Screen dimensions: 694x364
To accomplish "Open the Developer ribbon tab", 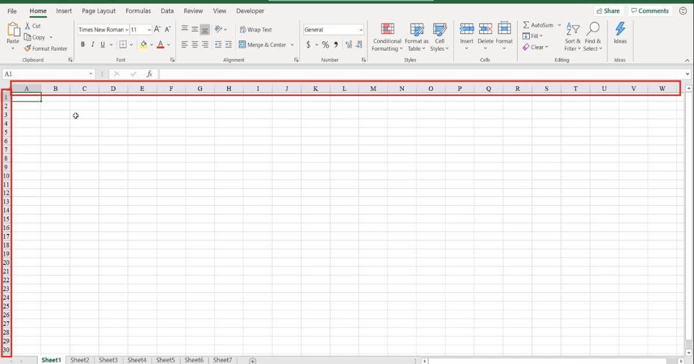I will [x=250, y=10].
